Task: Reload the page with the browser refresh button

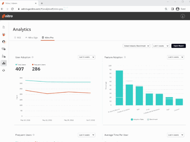Action: coord(12,9)
